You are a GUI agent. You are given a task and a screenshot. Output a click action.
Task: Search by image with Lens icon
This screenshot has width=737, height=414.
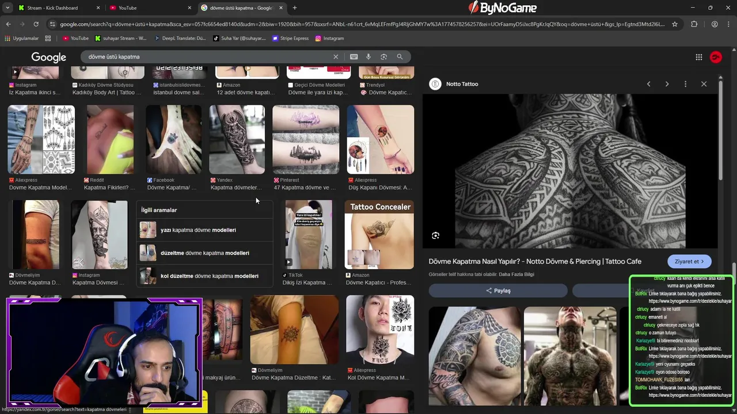click(x=383, y=57)
